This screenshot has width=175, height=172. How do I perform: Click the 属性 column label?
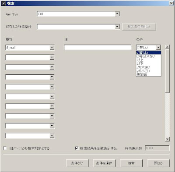9,39
